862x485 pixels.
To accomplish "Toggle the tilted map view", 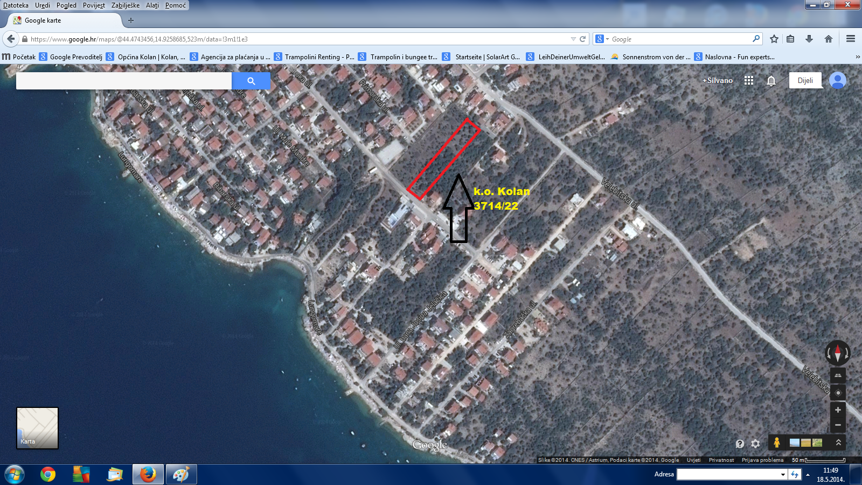I will point(838,376).
